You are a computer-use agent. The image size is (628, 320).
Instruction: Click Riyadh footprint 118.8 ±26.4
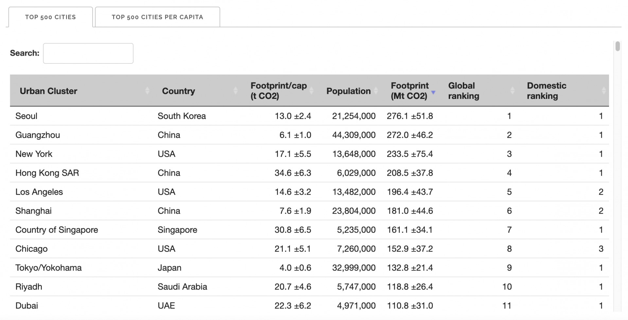click(x=410, y=287)
